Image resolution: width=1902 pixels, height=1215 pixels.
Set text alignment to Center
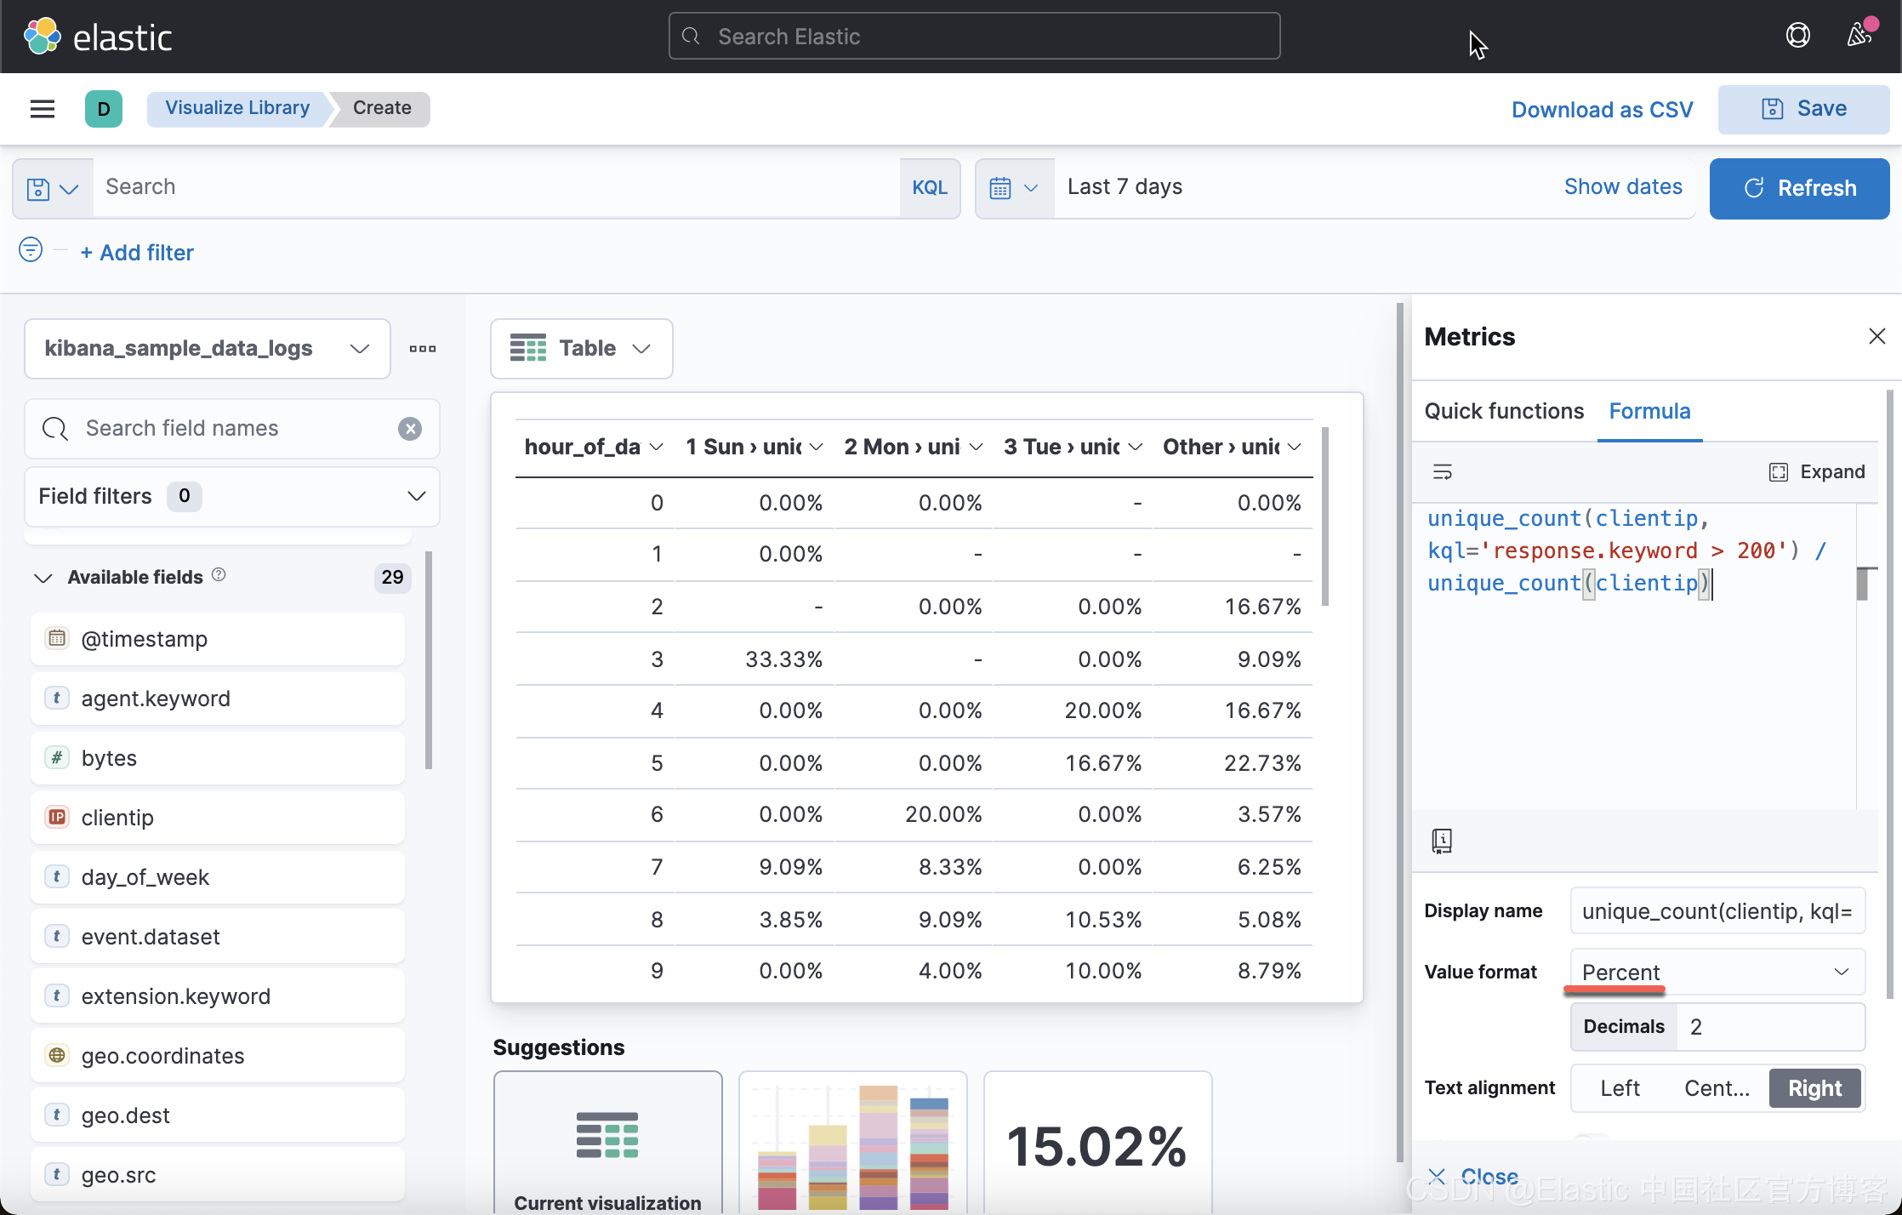1717,1088
